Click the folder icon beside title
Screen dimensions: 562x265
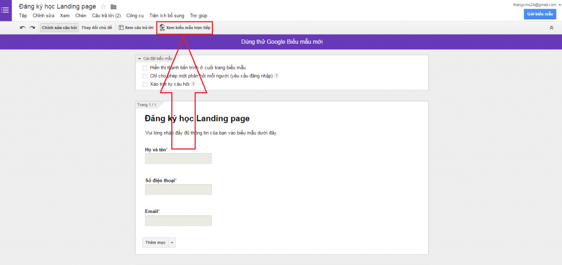coord(114,7)
